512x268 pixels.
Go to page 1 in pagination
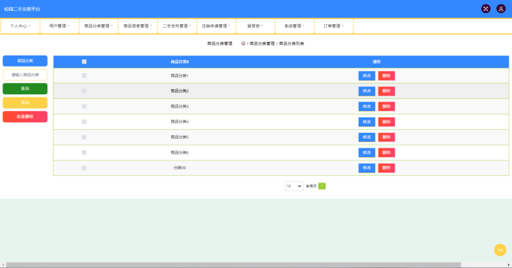pyautogui.click(x=321, y=186)
